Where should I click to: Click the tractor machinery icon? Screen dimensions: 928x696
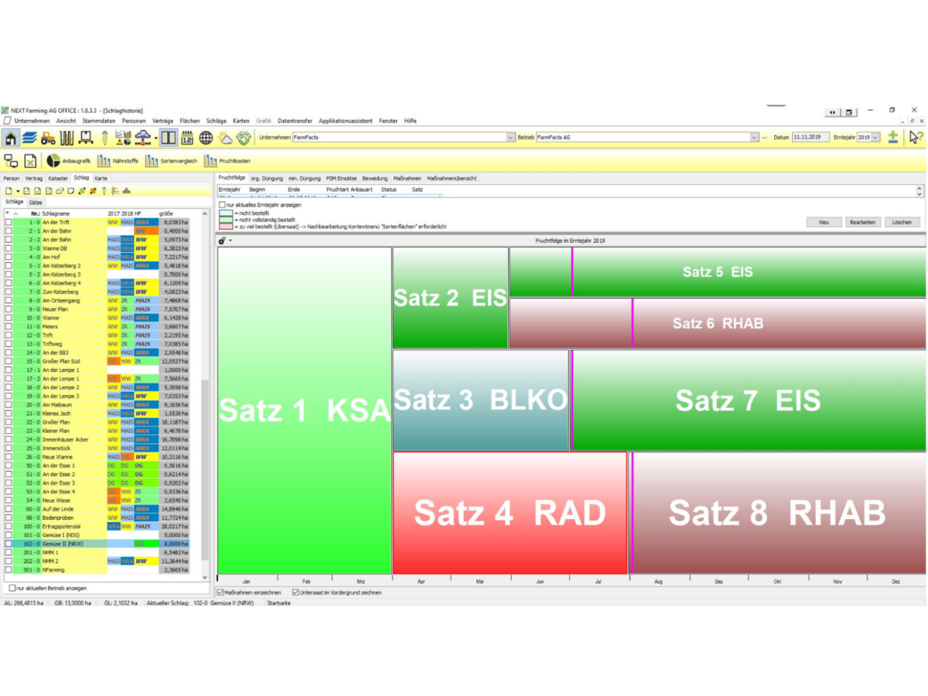point(48,138)
